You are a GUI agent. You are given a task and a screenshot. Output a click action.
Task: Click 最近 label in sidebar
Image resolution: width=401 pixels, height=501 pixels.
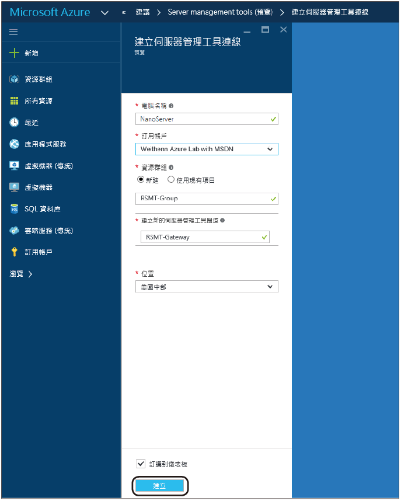coord(32,123)
